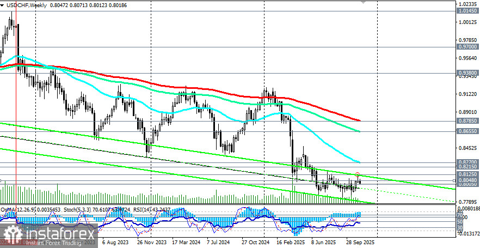Viewport: 480px width, 248px height.
Task: Select the gray chart shift triangle at top
Action: [x=364, y=2]
